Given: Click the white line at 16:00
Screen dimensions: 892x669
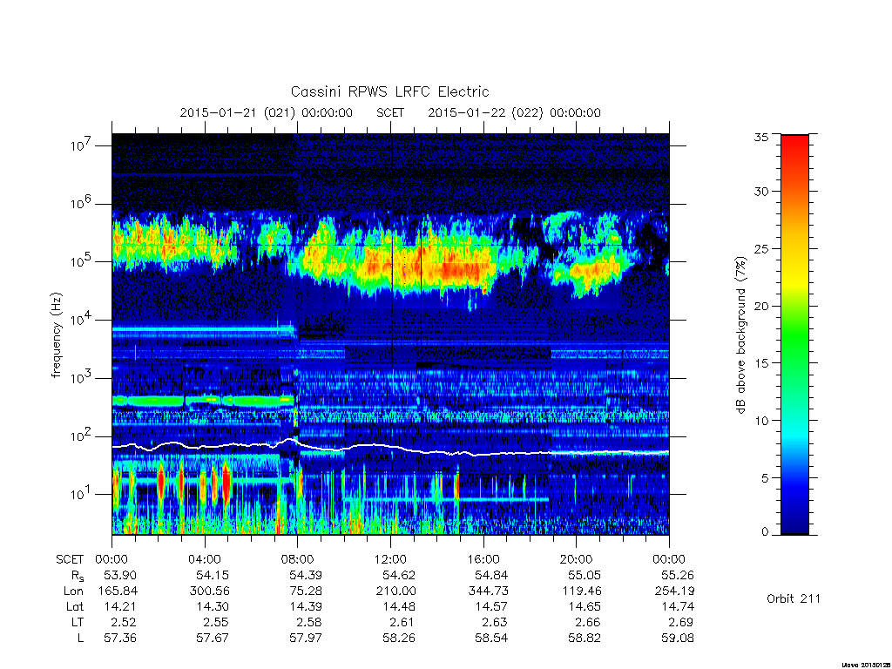Looking at the screenshot, I should 483,455.
